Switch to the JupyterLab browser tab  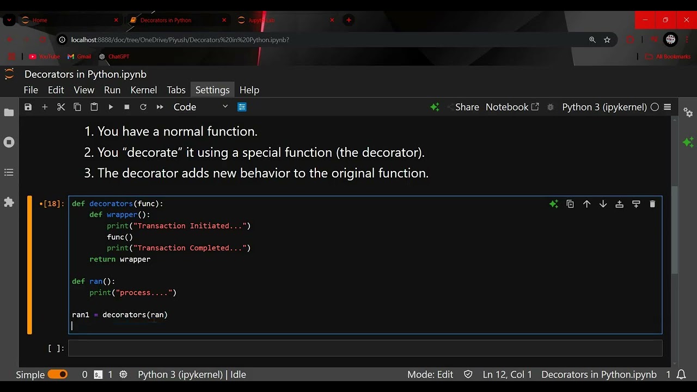point(286,20)
